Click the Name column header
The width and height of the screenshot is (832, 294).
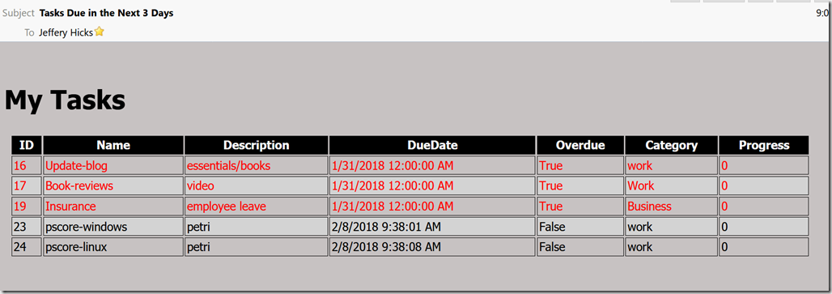113,146
